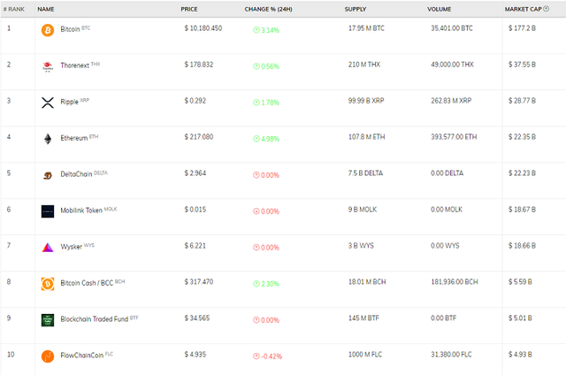Select the Wysker supply 3 B WYS

coord(361,246)
